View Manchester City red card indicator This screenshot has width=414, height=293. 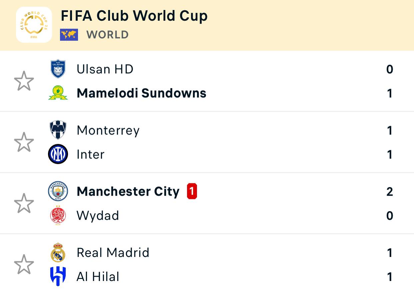point(192,192)
